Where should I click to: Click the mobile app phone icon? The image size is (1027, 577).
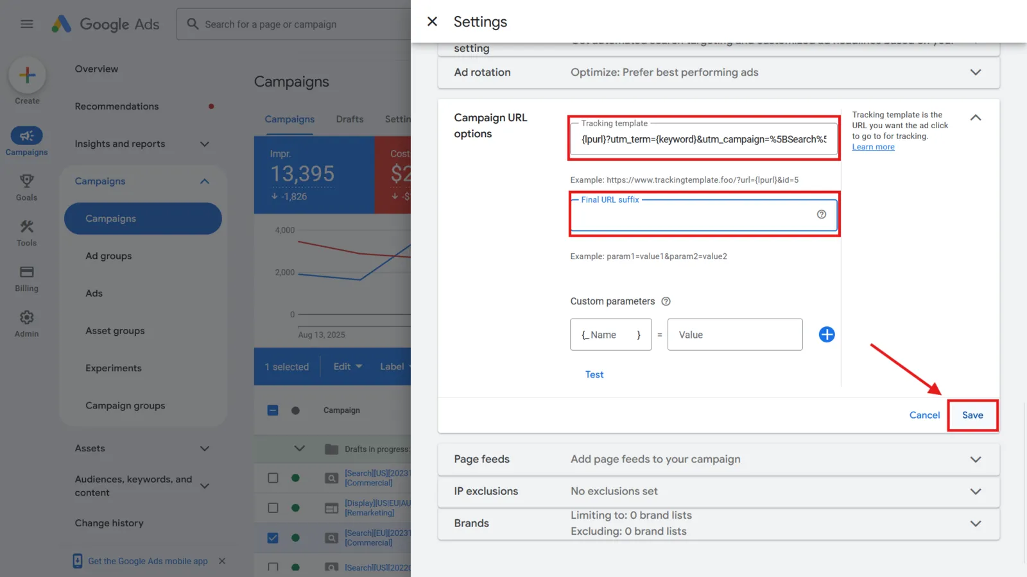[77, 561]
